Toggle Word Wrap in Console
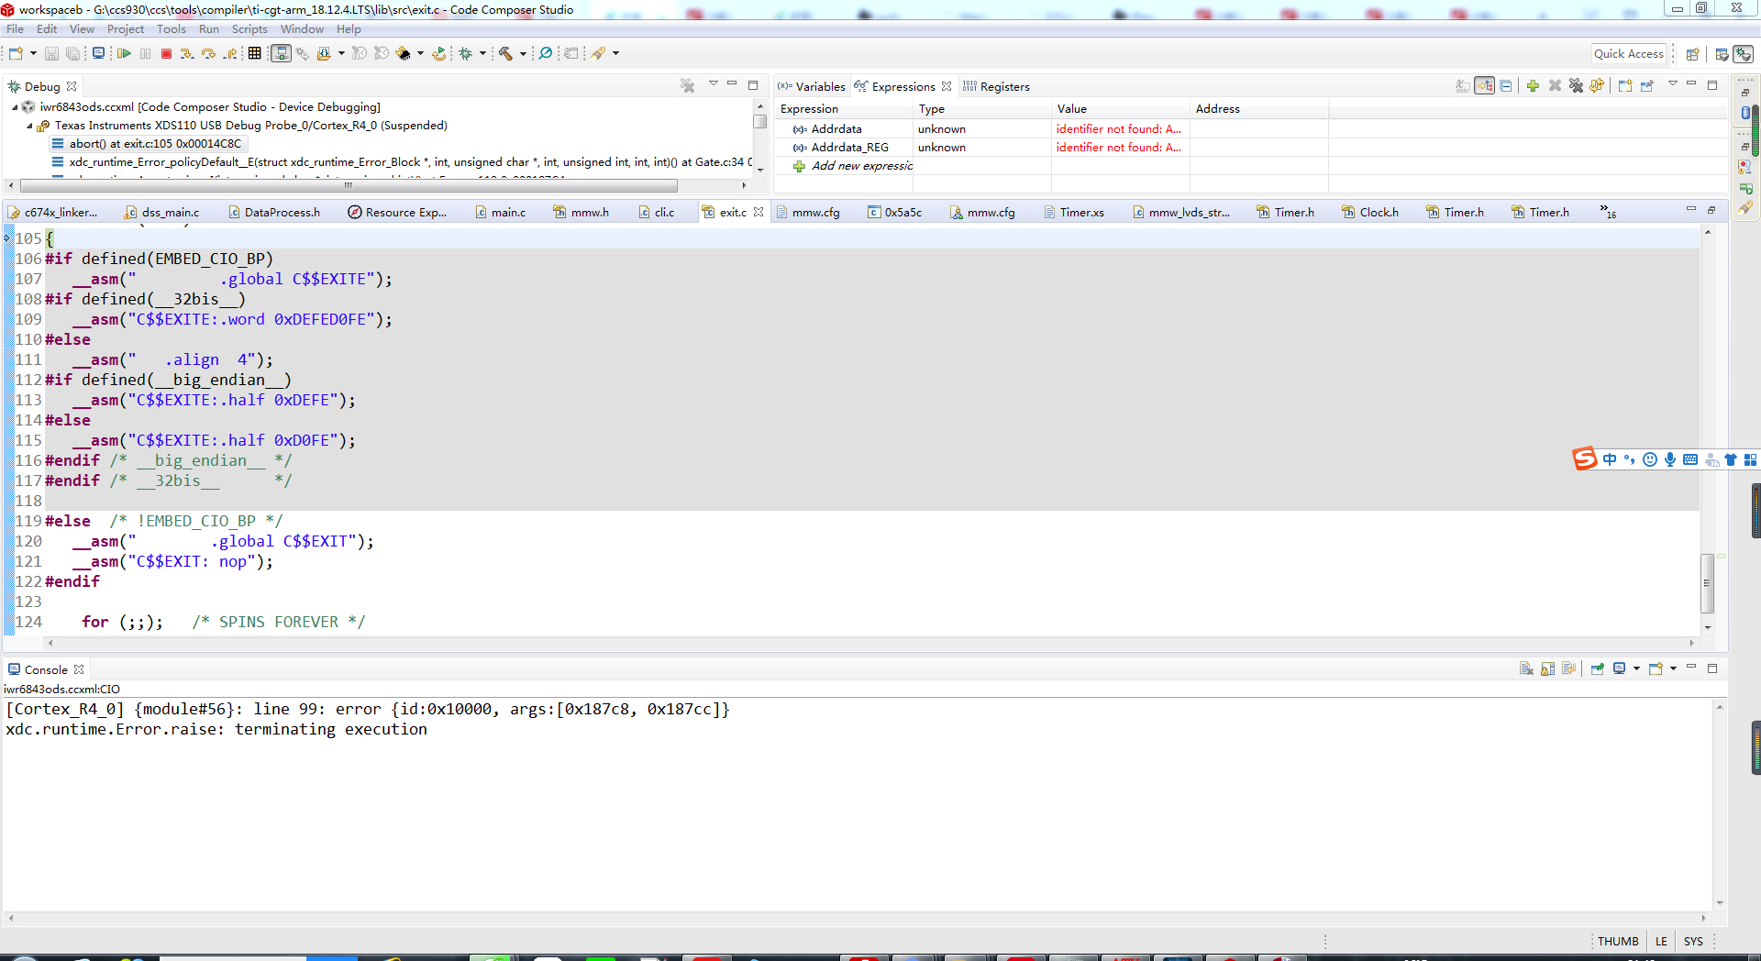The height and width of the screenshot is (961, 1761). coord(1568,668)
